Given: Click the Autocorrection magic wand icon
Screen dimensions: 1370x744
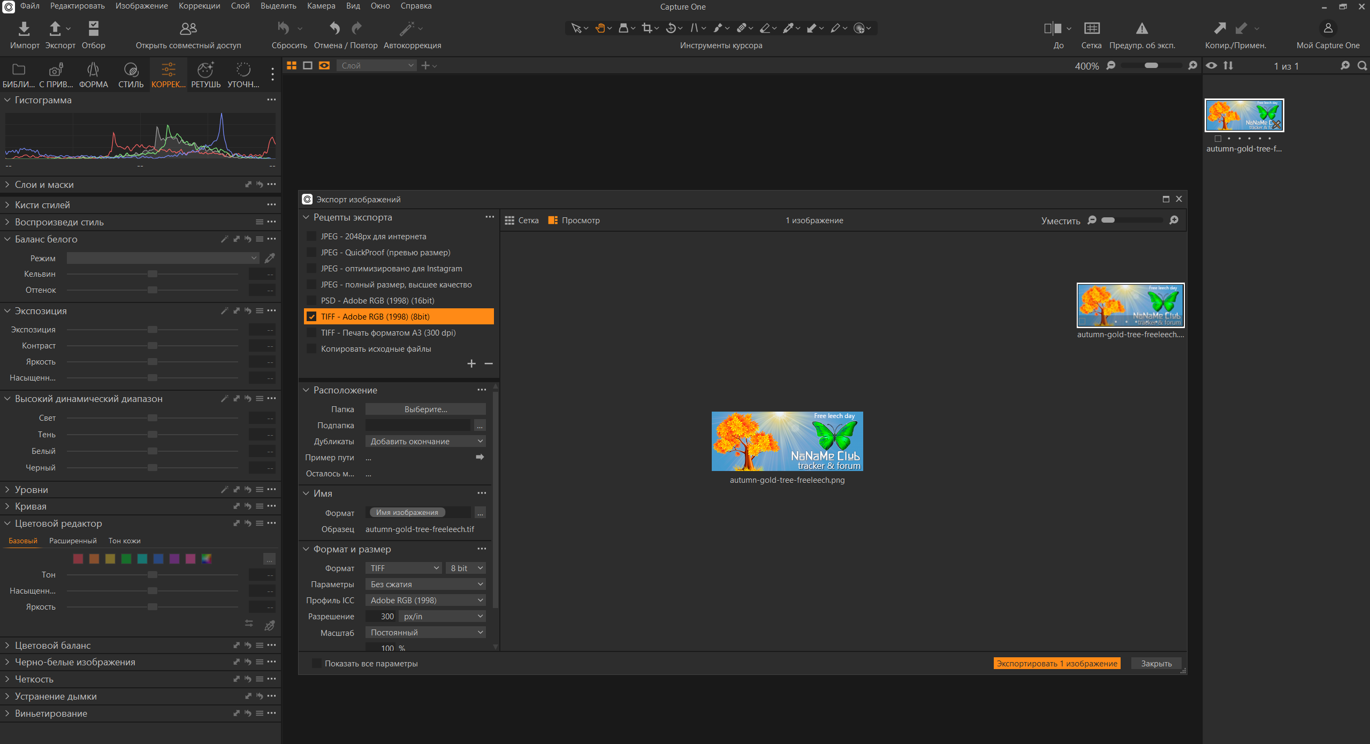Looking at the screenshot, I should pos(407,28).
